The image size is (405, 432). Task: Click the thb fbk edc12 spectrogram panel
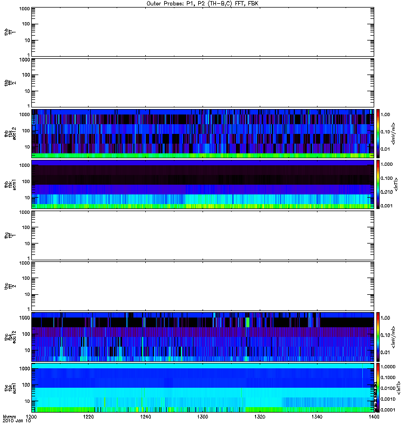(203, 133)
